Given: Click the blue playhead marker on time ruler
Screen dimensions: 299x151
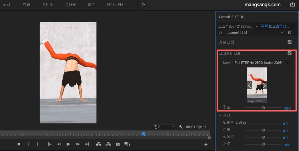Looking at the screenshot, I should pyautogui.click(x=143, y=134).
